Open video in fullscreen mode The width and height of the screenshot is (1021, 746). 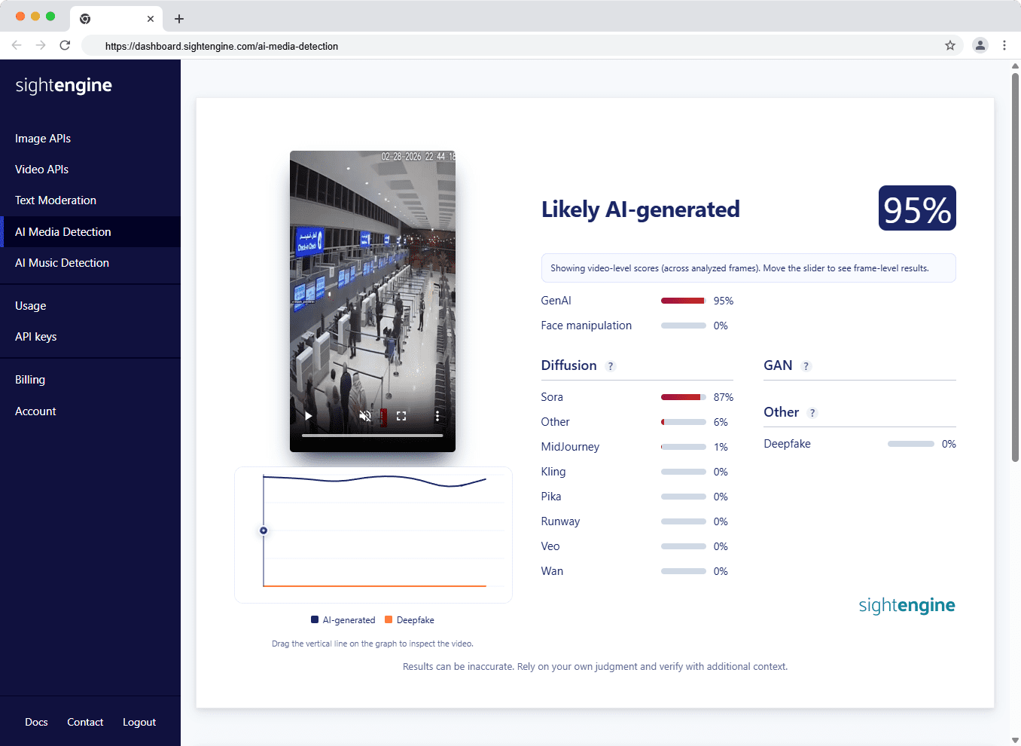pyautogui.click(x=401, y=416)
